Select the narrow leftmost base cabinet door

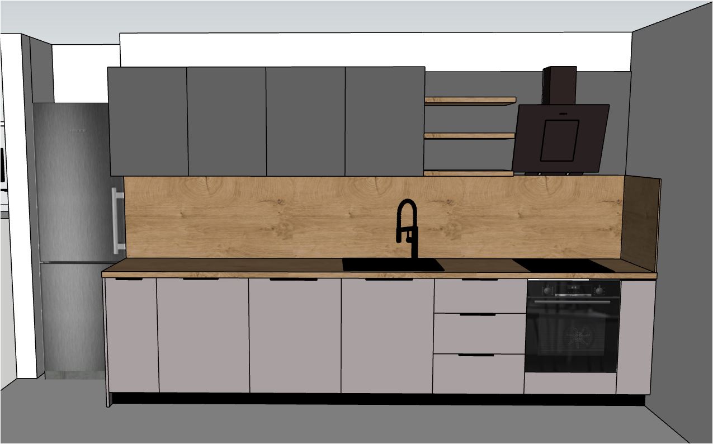pos(132,334)
